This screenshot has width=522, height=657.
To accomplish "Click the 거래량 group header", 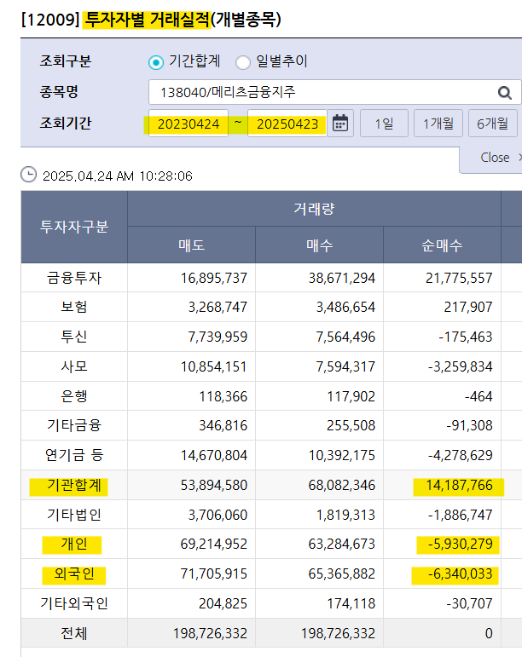I will (x=314, y=209).
